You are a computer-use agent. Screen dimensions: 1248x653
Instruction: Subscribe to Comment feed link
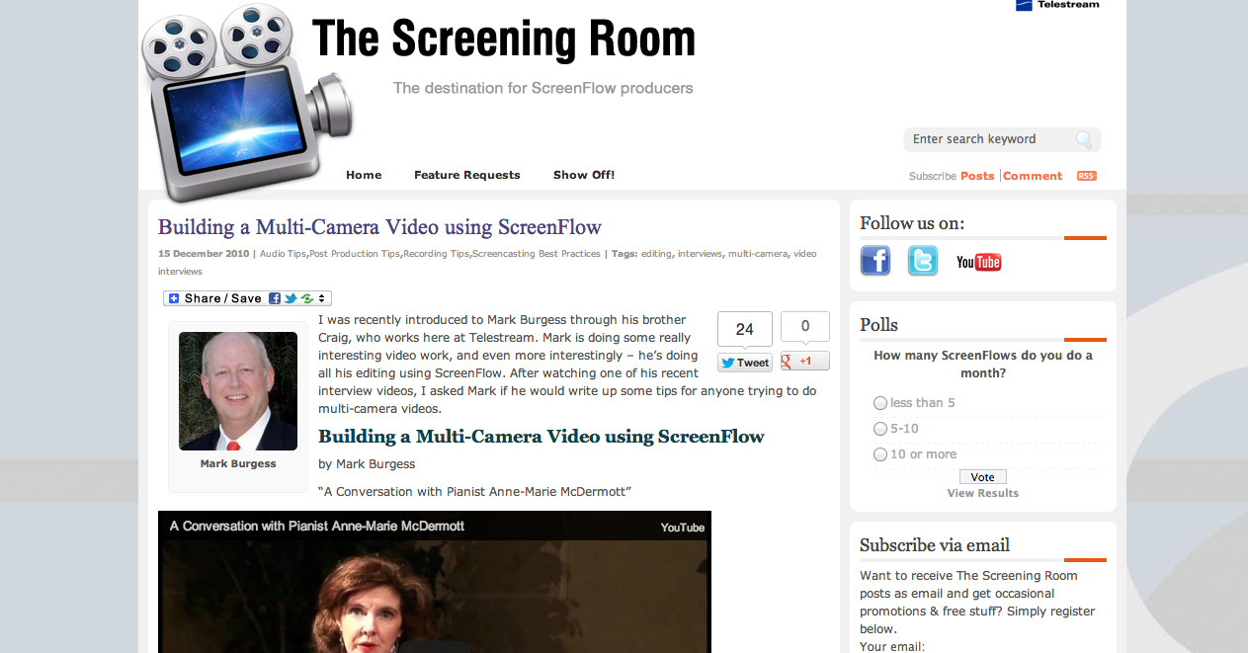[x=1033, y=176]
